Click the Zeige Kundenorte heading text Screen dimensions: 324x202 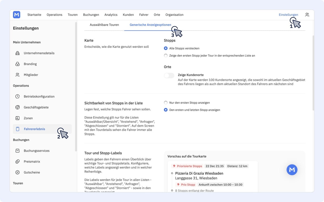coord(191,75)
